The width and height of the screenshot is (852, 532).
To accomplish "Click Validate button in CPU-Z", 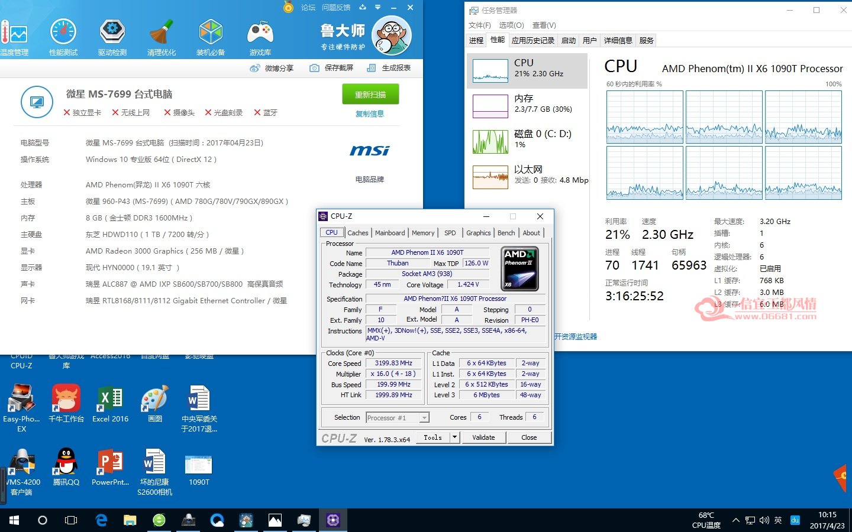I will tap(483, 437).
